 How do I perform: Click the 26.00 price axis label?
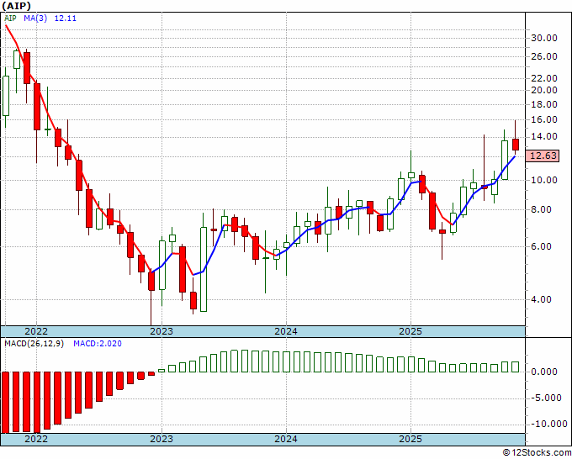coord(543,56)
